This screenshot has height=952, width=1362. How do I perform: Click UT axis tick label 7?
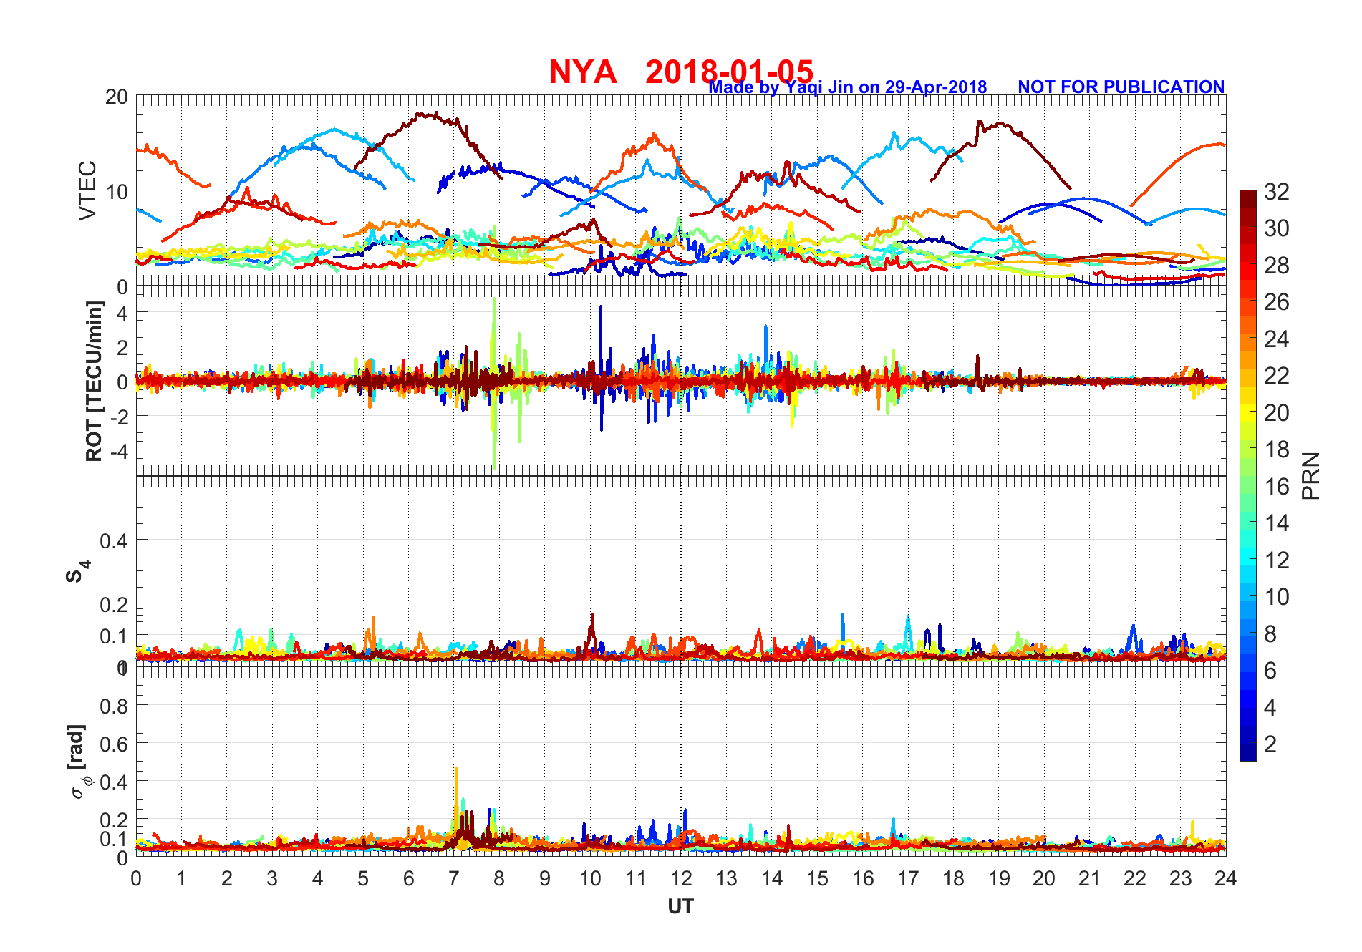coord(454,878)
